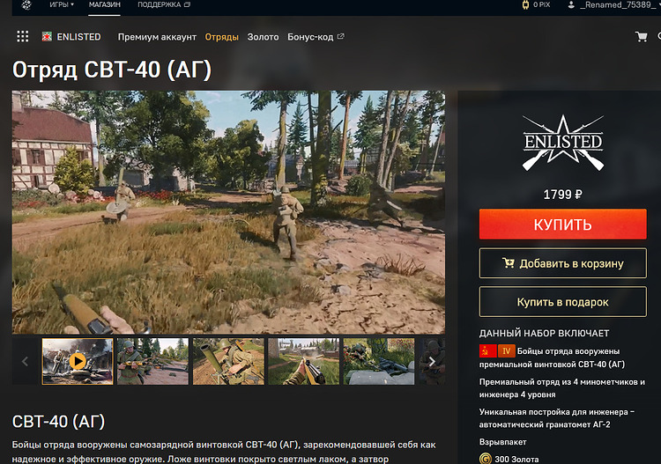This screenshot has width=661, height=464.
Task: Select the Отряды menu item
Action: [x=222, y=37]
